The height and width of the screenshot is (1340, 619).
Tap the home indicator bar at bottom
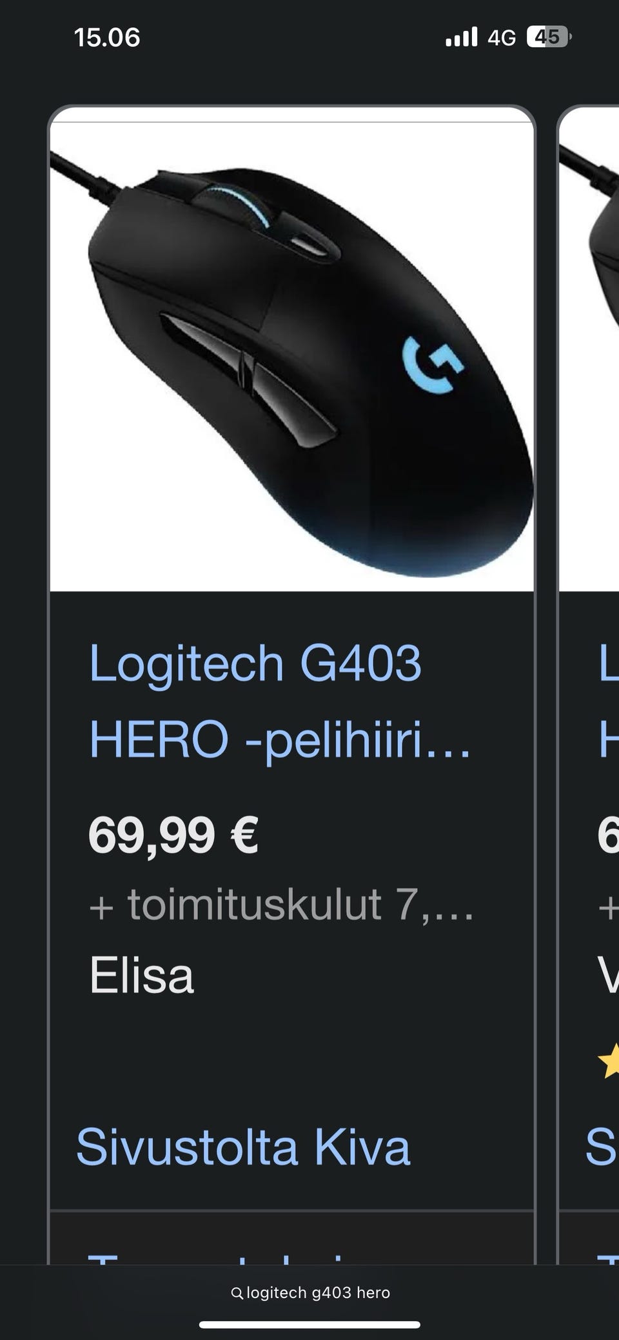pyautogui.click(x=309, y=1325)
